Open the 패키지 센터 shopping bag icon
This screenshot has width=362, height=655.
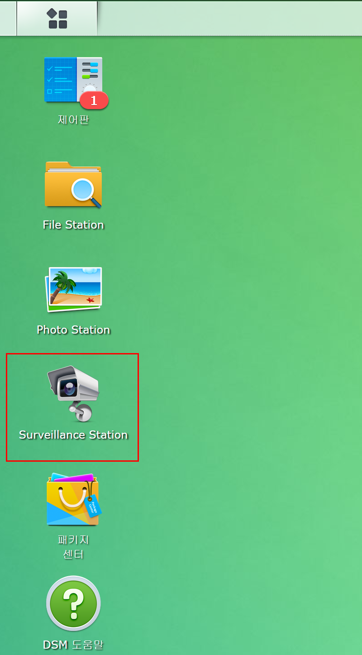[x=73, y=499]
